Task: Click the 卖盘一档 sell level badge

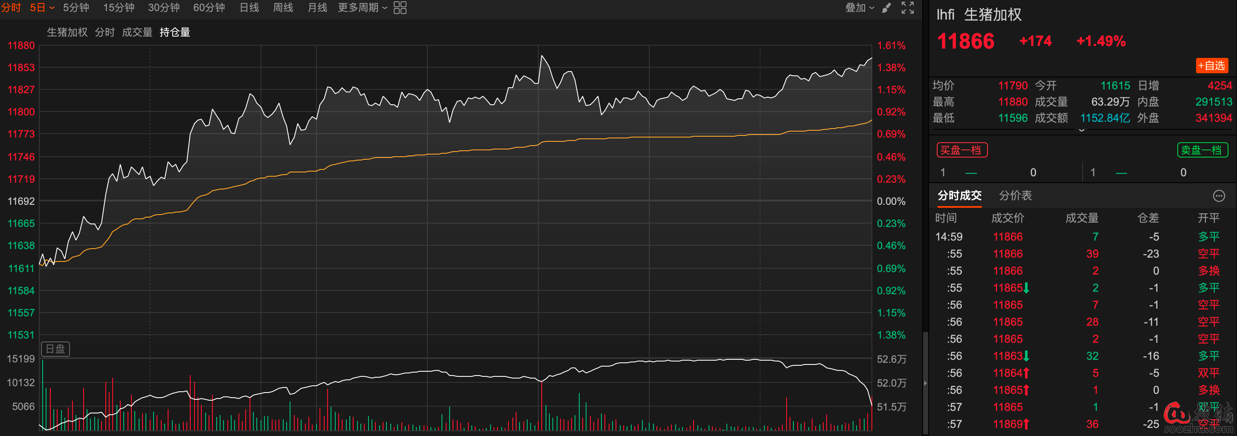Action: 1202,150
